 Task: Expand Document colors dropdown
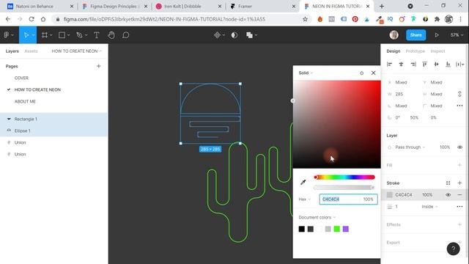317,217
